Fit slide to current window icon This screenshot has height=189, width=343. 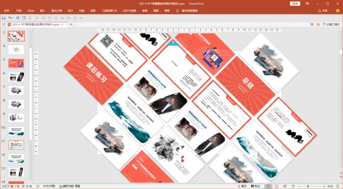pyautogui.click(x=338, y=186)
